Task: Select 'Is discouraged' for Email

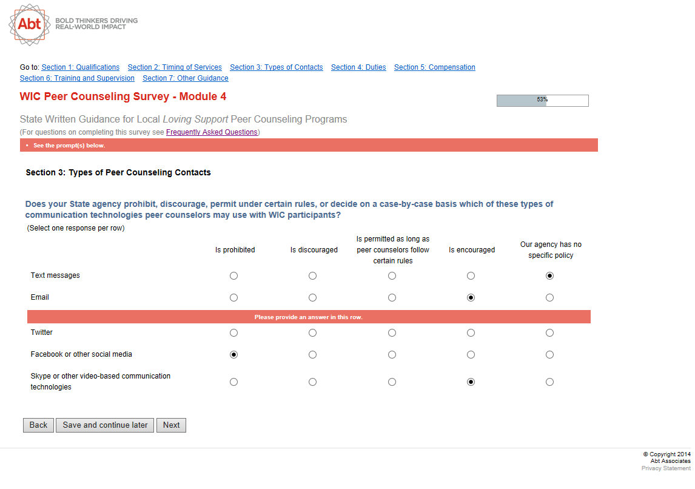Action: (x=312, y=298)
